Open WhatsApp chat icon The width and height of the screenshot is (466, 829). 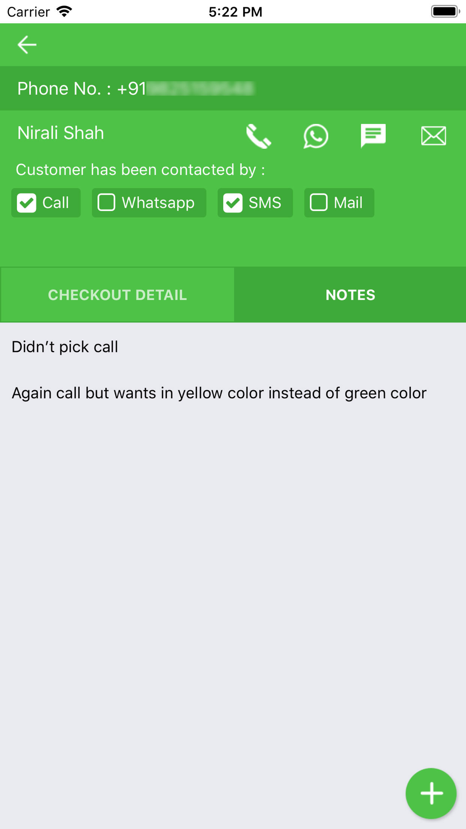[316, 136]
